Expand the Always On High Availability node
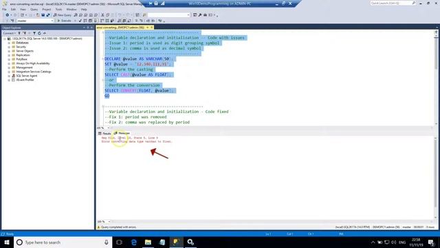 pyautogui.click(x=9, y=63)
